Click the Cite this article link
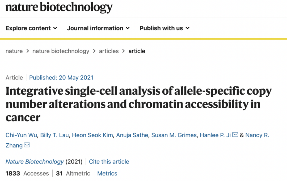Viewport: 287px width, 181px height. click(109, 162)
